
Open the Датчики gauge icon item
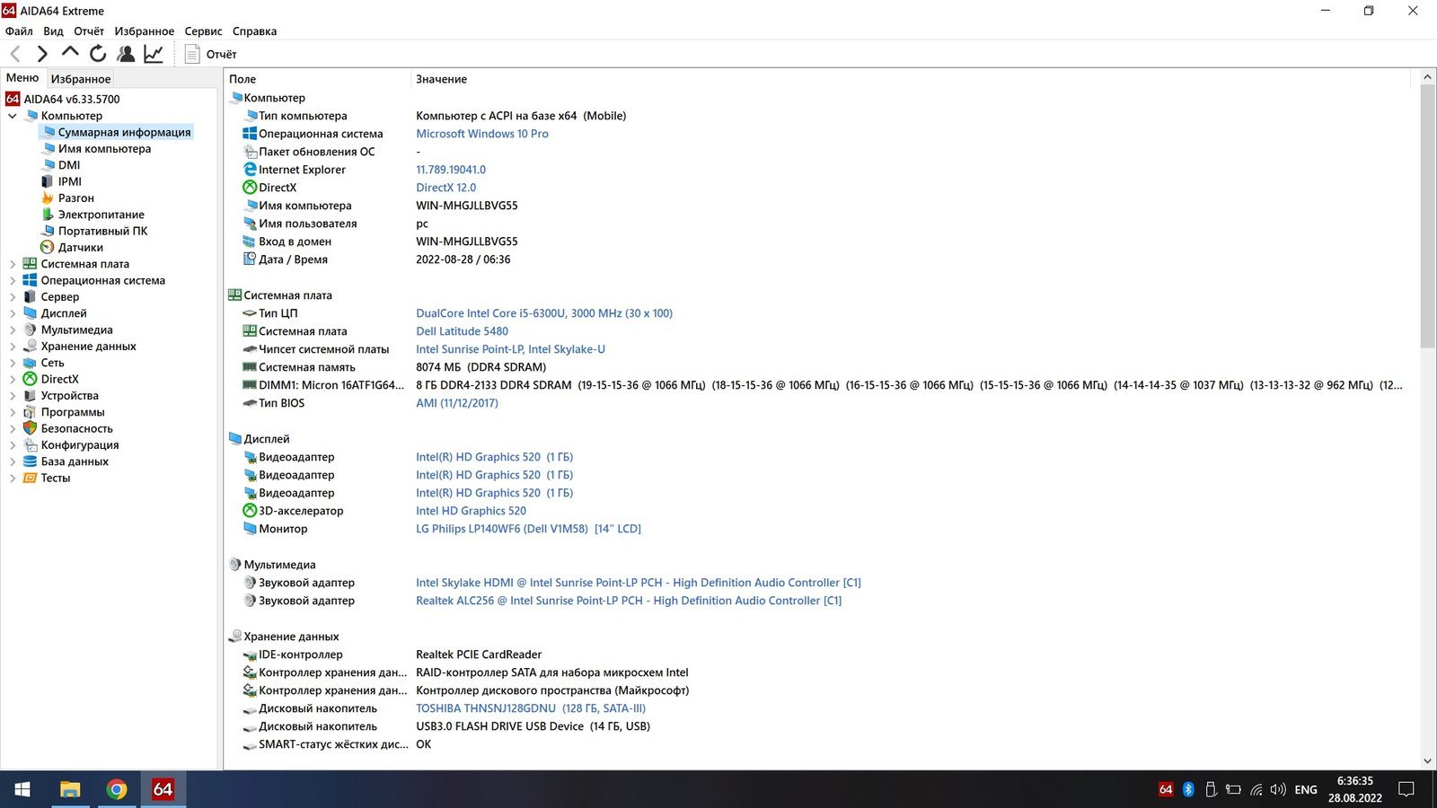coord(48,247)
